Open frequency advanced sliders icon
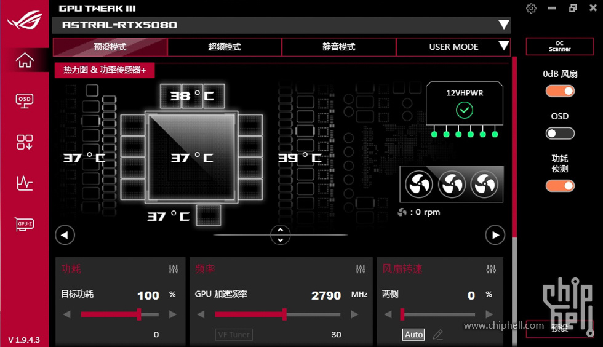Image resolution: width=603 pixels, height=347 pixels. [361, 269]
